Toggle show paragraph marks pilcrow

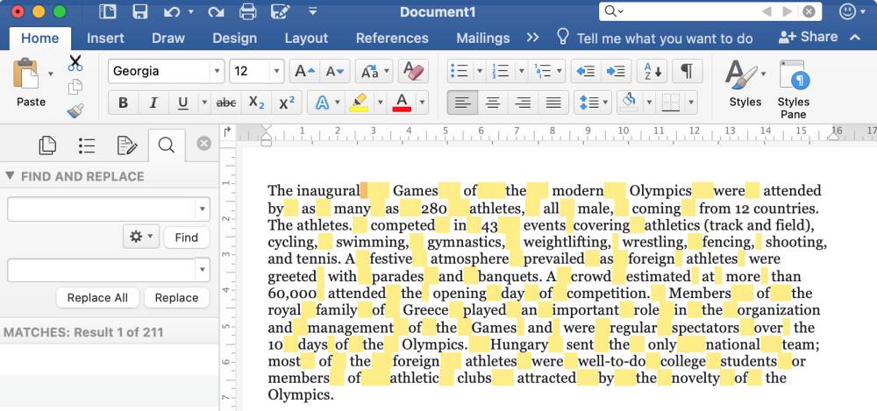point(687,71)
